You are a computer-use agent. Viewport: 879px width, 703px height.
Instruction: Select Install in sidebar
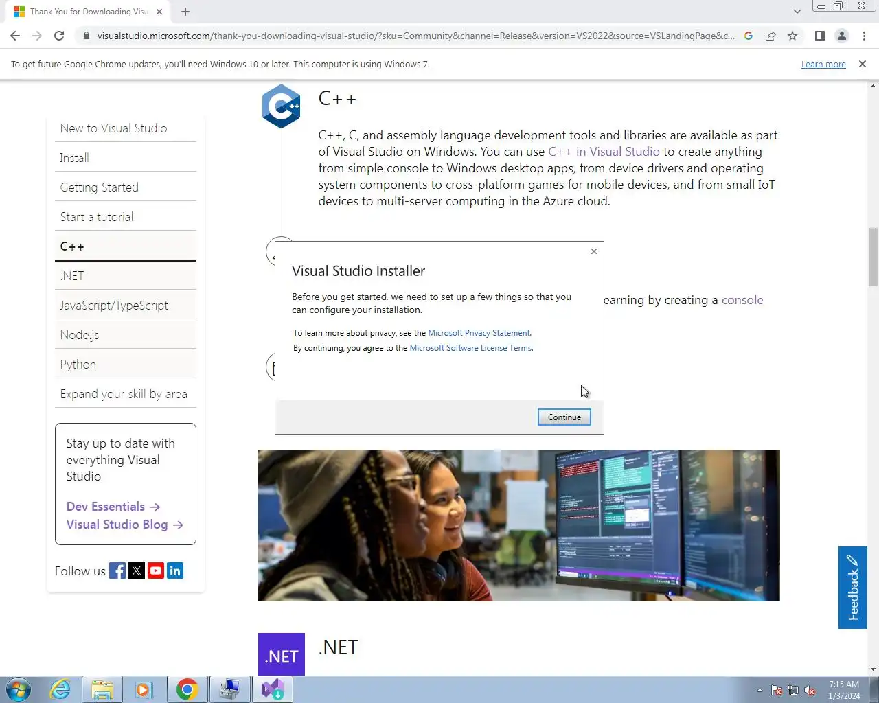[x=126, y=158]
